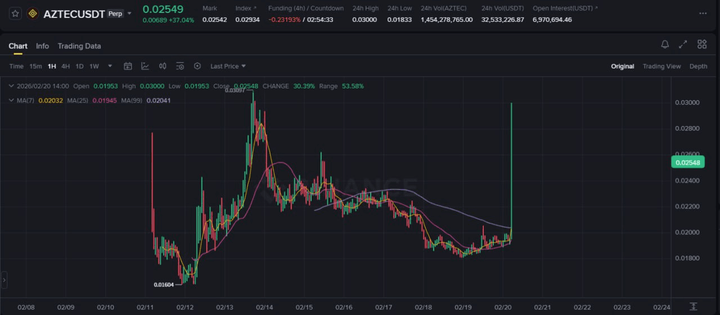Screen dimensions: 720x315
Task: Change the candlestick chart style icon
Action: pos(163,66)
